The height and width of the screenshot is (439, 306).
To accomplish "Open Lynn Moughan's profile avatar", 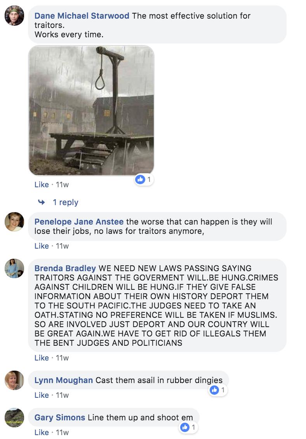I will [14, 380].
